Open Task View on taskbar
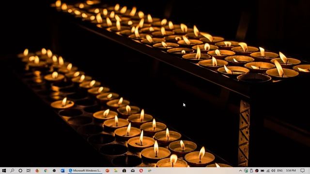This screenshot has height=174, width=310. click(x=29, y=171)
